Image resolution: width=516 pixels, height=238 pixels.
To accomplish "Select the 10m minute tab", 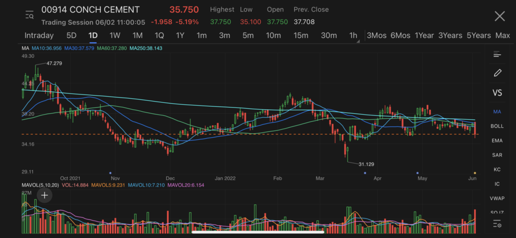I will point(274,36).
